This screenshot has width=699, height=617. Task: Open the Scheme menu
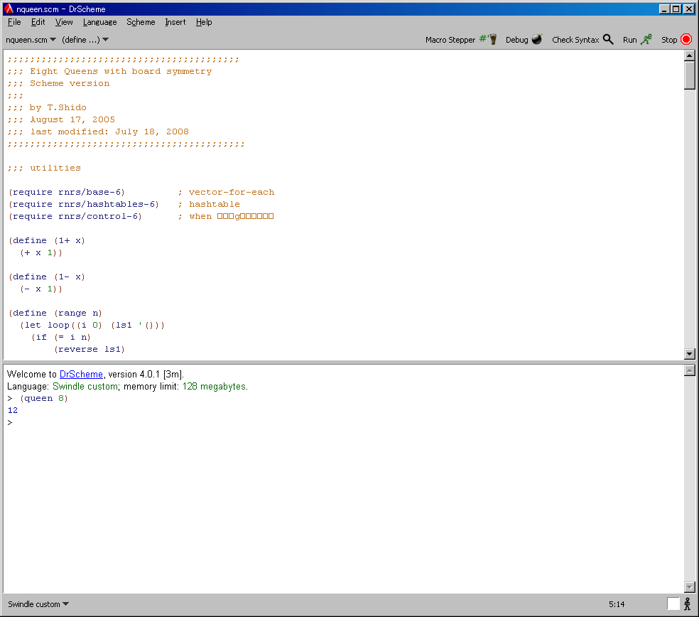pos(141,22)
